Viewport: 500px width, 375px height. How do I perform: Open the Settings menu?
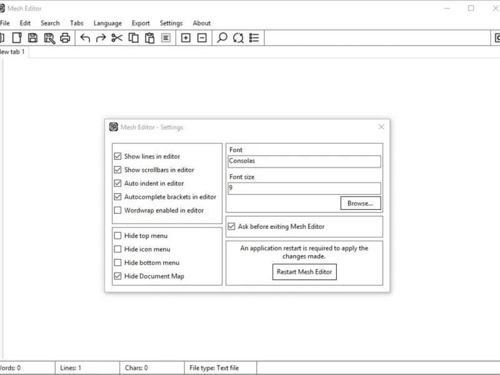(171, 23)
